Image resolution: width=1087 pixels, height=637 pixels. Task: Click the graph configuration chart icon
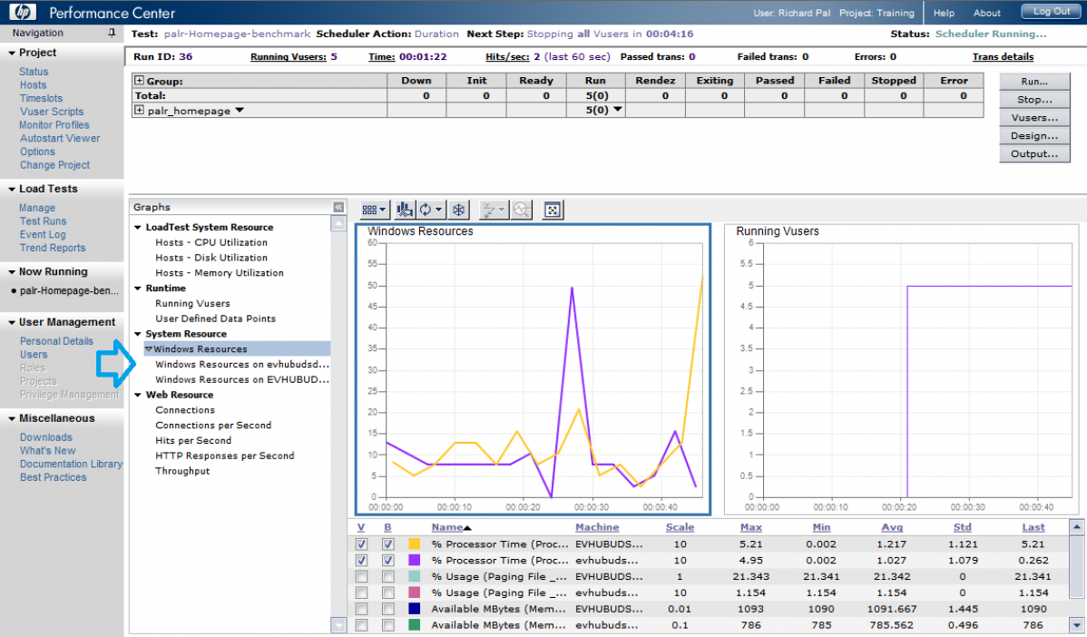(x=406, y=210)
